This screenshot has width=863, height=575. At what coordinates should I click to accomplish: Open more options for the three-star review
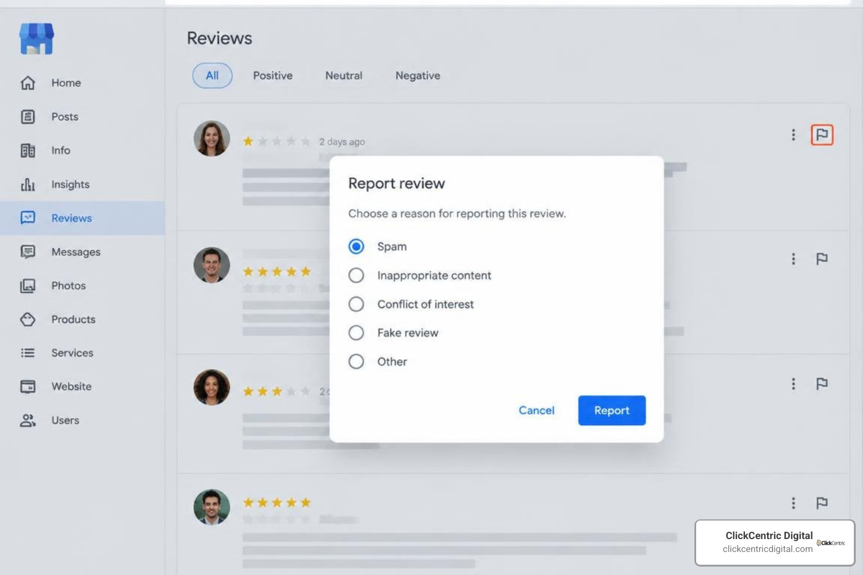[x=793, y=384]
